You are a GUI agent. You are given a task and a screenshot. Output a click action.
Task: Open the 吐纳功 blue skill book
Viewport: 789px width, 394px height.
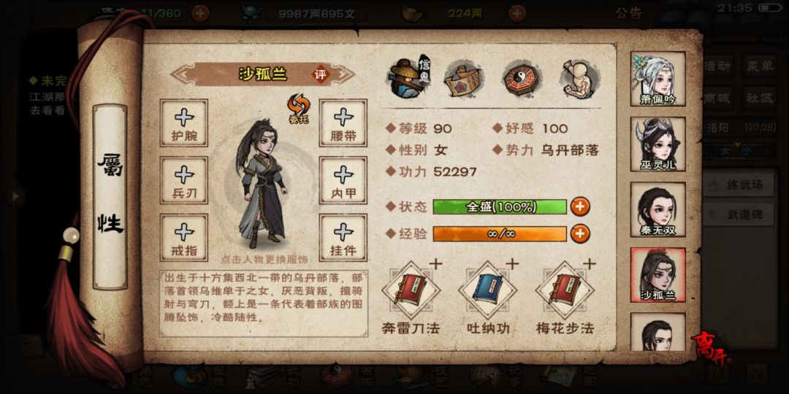487,289
